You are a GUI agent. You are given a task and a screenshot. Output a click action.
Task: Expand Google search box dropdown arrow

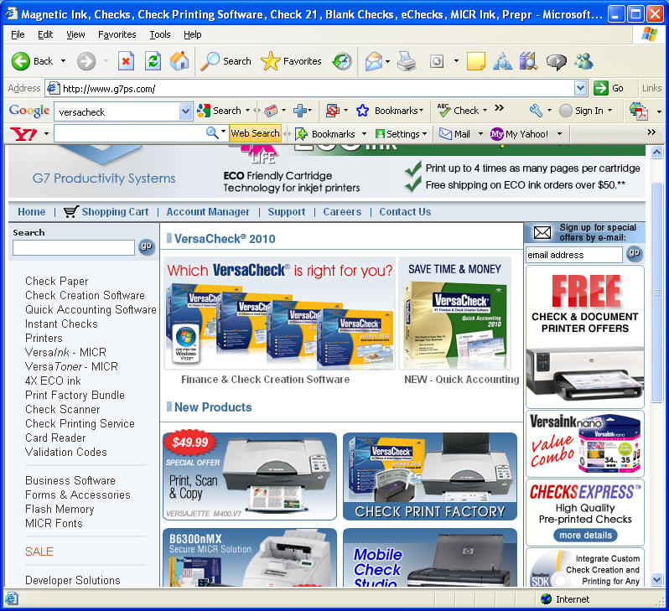184,111
